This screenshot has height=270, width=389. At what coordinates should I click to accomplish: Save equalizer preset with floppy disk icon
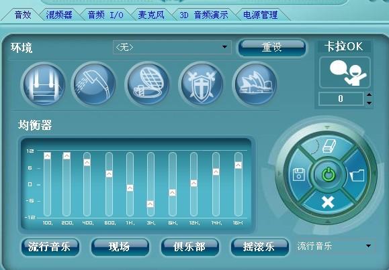click(x=299, y=174)
